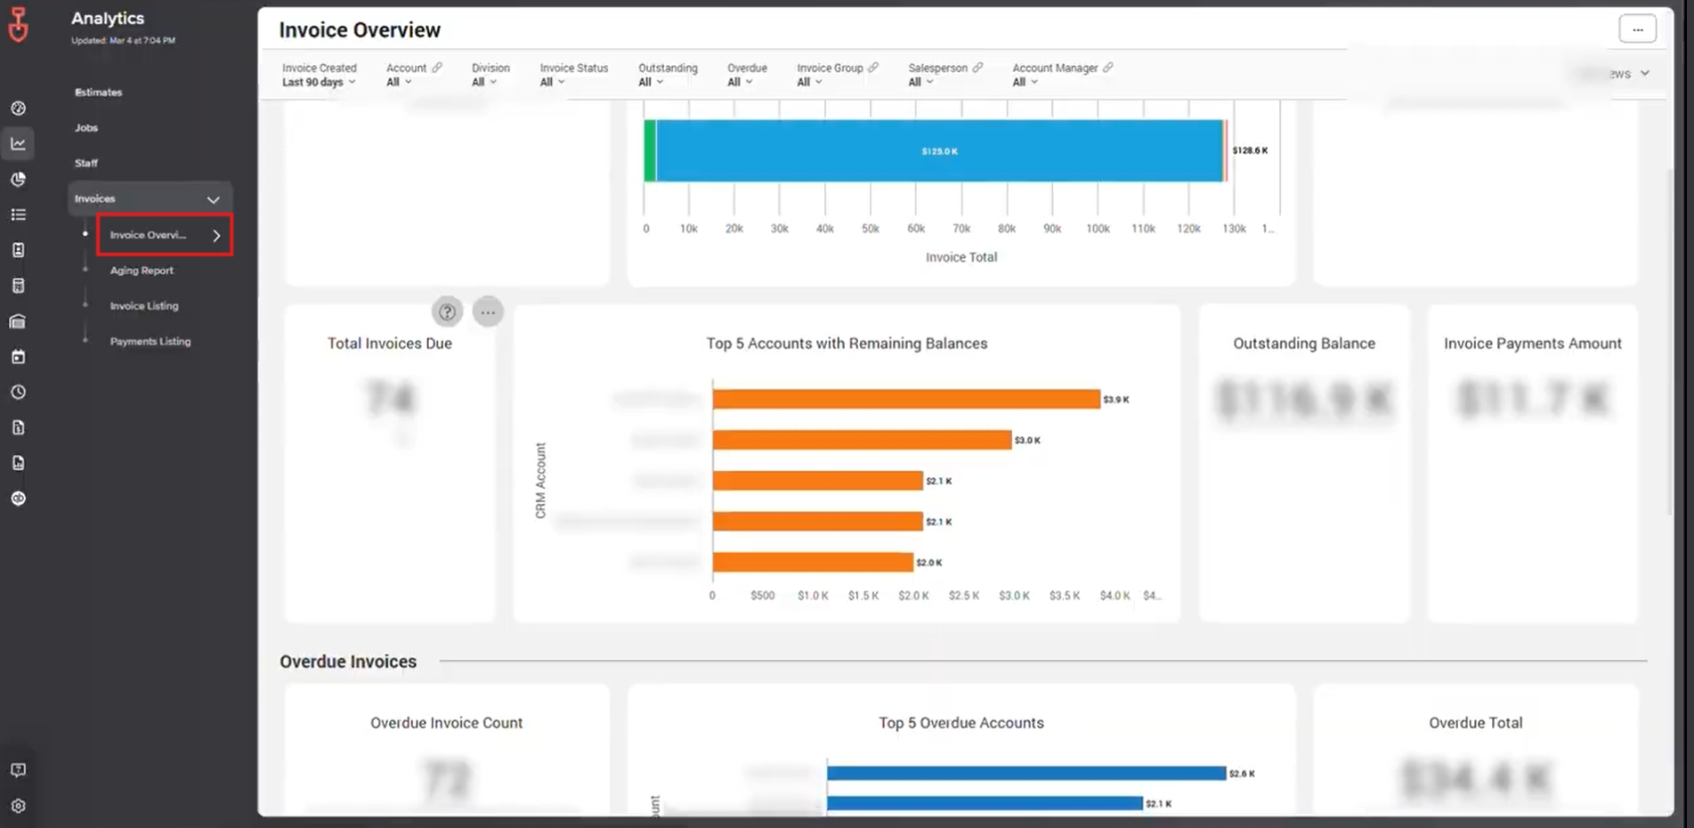Screen dimensions: 1694x828
Task: Open the Invoice Created date filter dropdown
Action: coord(318,81)
